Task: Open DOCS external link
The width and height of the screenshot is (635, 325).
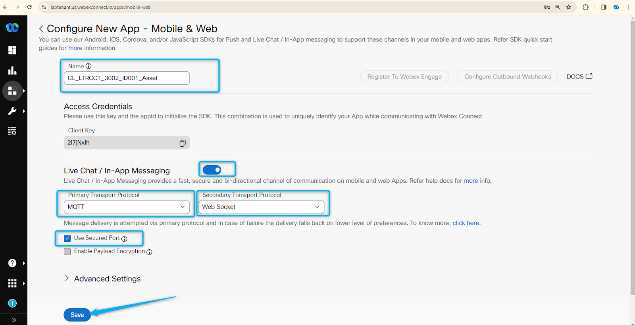Action: 579,76
